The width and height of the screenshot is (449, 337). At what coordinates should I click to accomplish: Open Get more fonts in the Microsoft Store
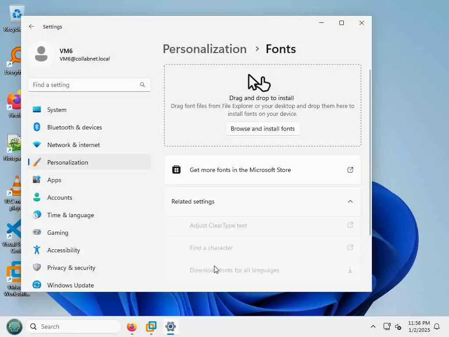pos(263,170)
